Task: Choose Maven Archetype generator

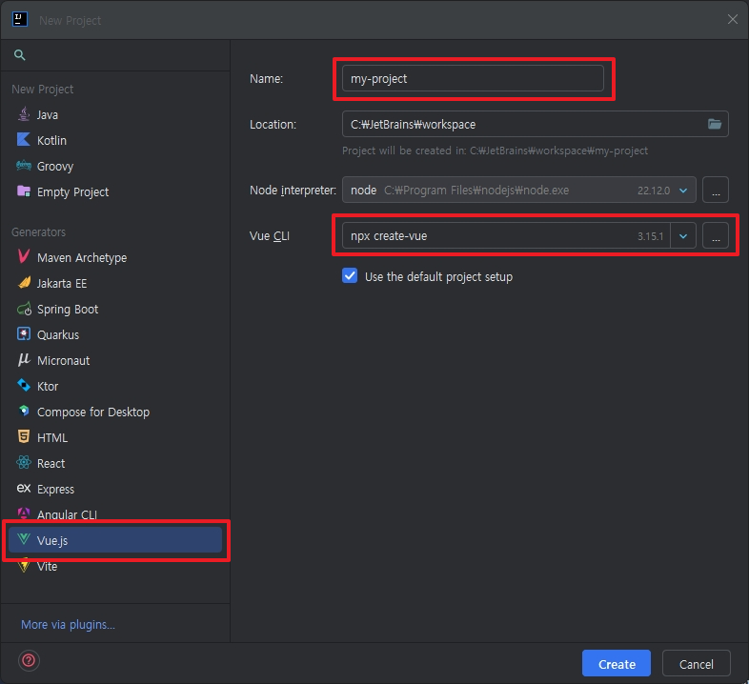Action: (x=115, y=258)
